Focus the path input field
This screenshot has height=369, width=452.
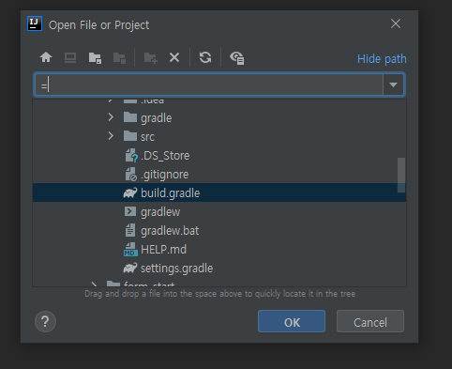pos(209,85)
